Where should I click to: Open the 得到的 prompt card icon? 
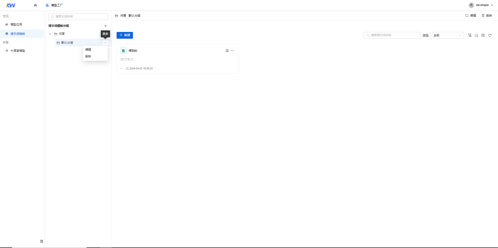[123, 51]
